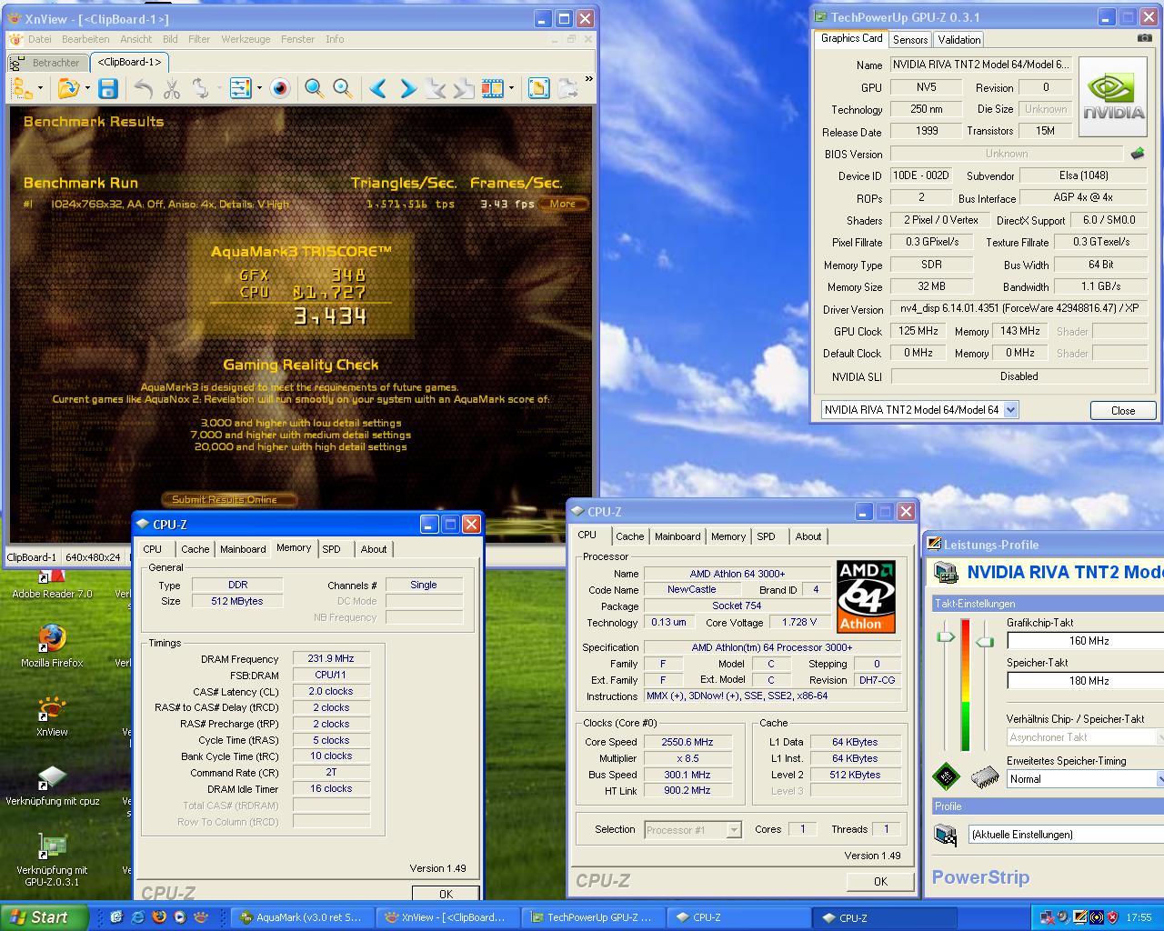Click the Core Speed 2550.6 MHz value
Screen dimensions: 1164x931
click(x=687, y=743)
